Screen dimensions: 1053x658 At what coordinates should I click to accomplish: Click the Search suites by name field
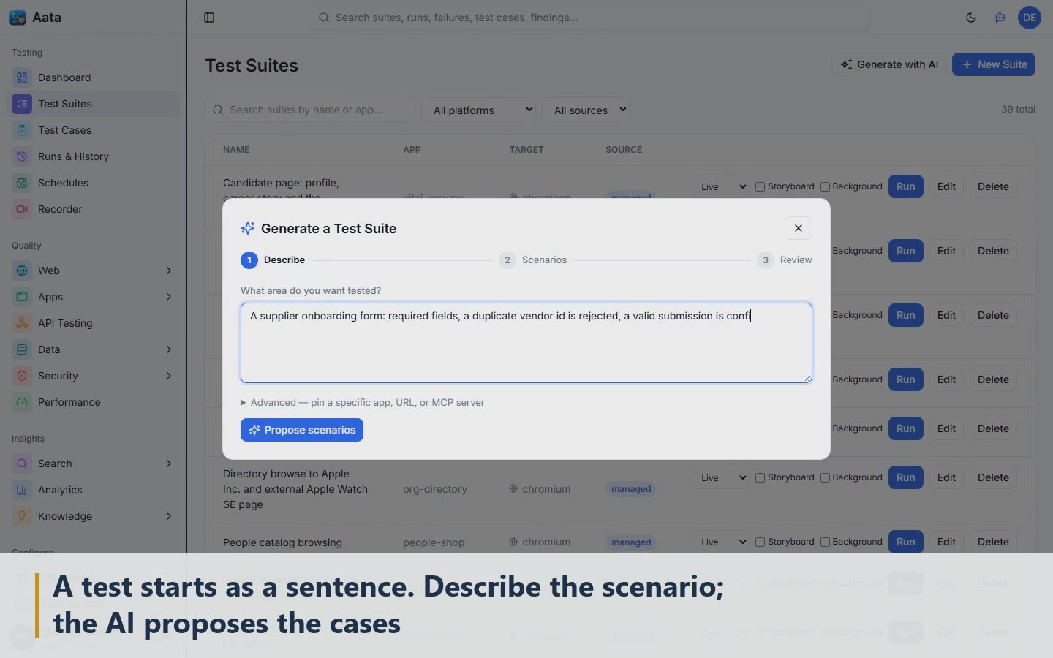(310, 110)
